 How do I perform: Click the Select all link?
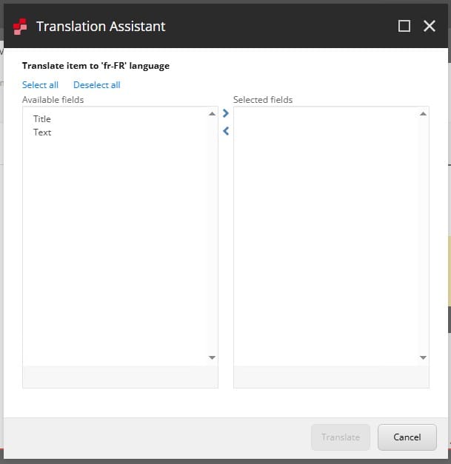[40, 85]
